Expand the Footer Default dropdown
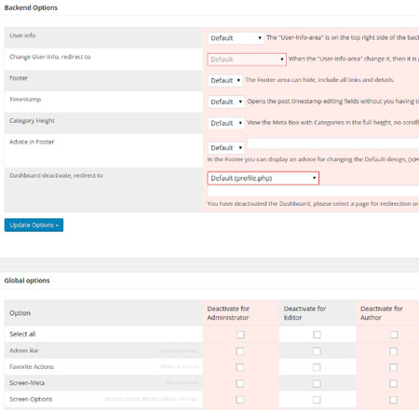The image size is (419, 410). point(225,81)
